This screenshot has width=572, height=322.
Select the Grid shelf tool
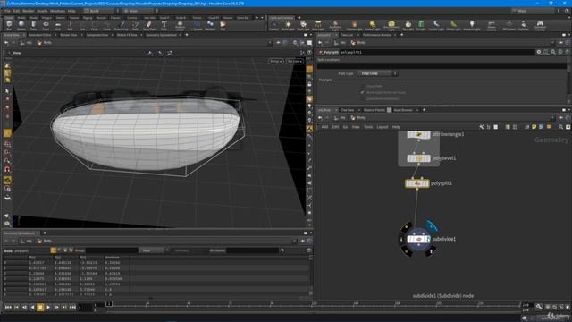[57, 25]
